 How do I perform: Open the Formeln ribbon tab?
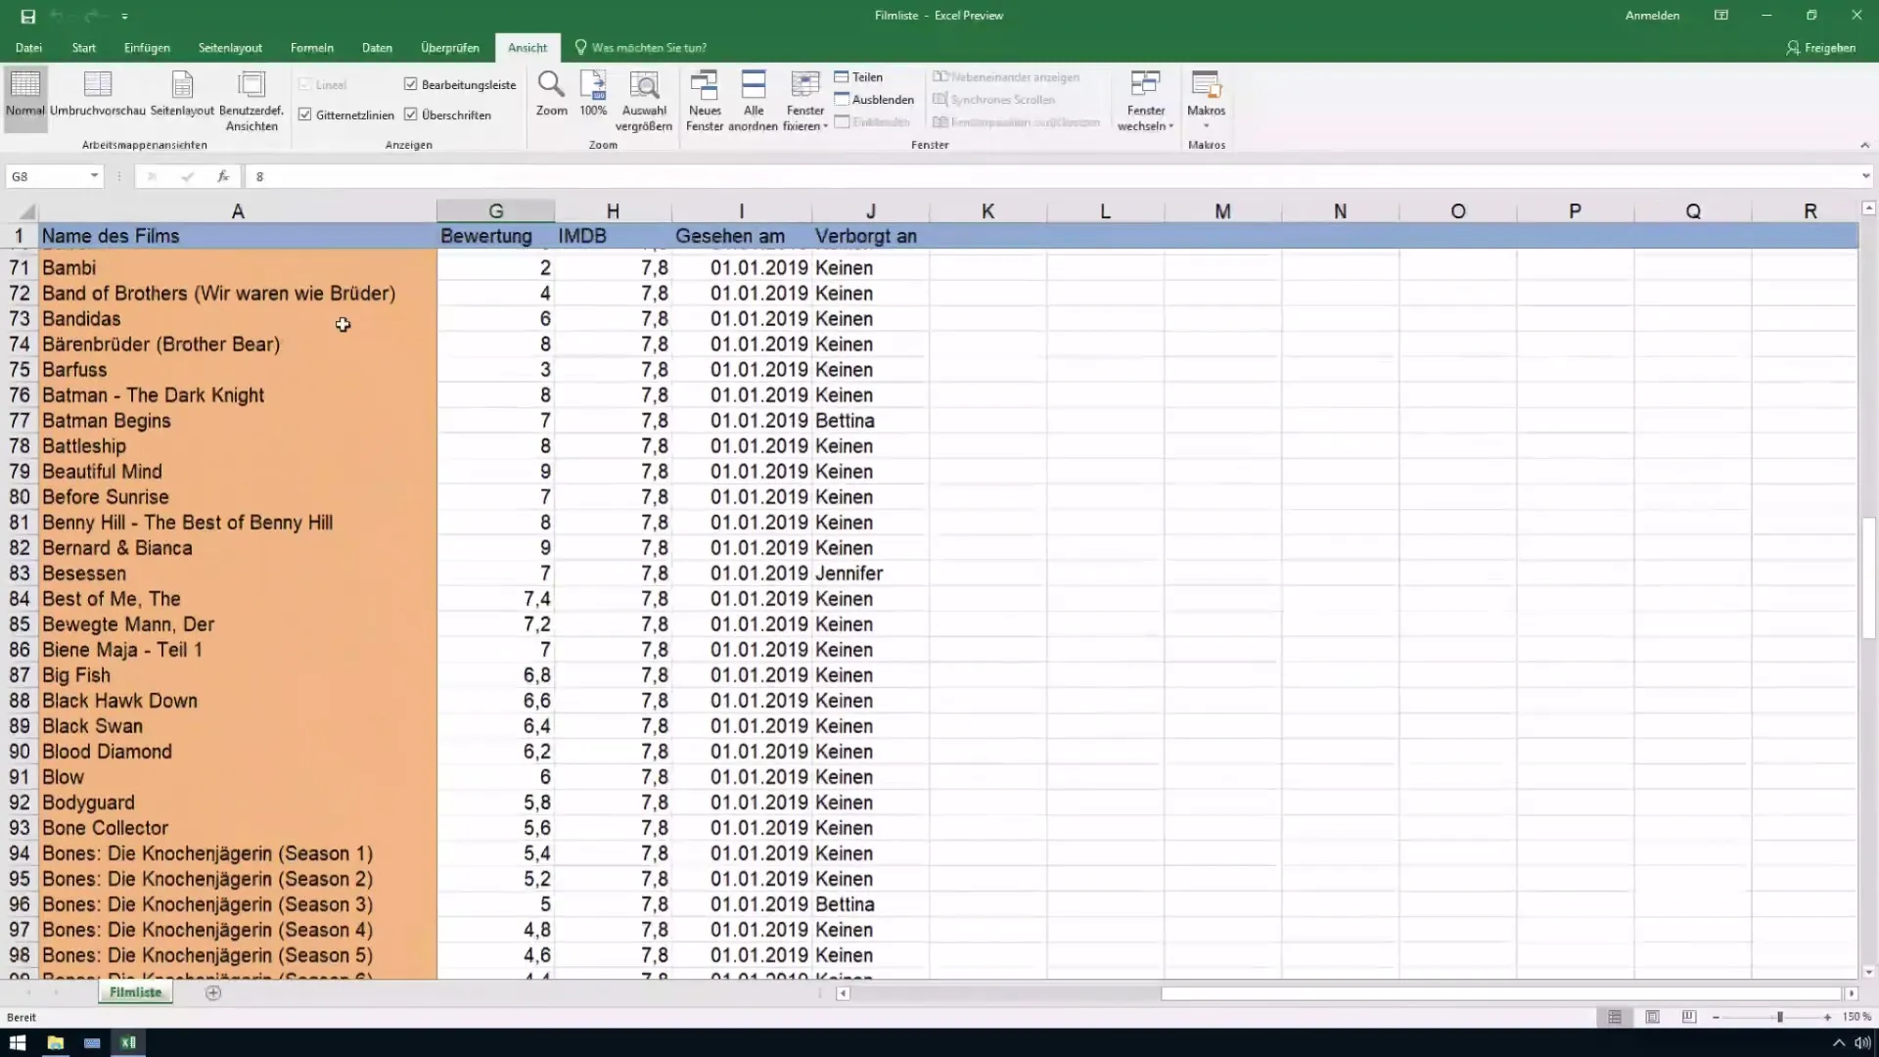tap(312, 47)
